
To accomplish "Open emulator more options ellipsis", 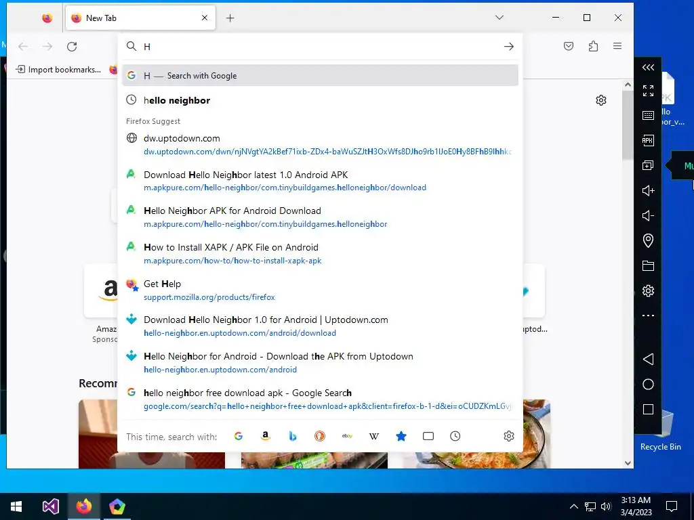I will 648,316.
